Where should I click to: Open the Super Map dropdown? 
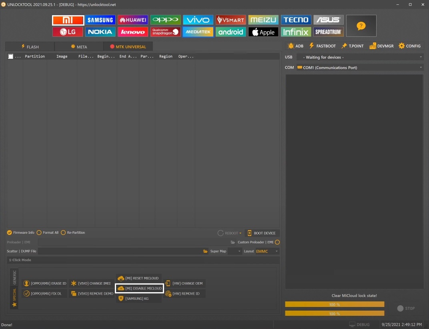pyautogui.click(x=235, y=251)
